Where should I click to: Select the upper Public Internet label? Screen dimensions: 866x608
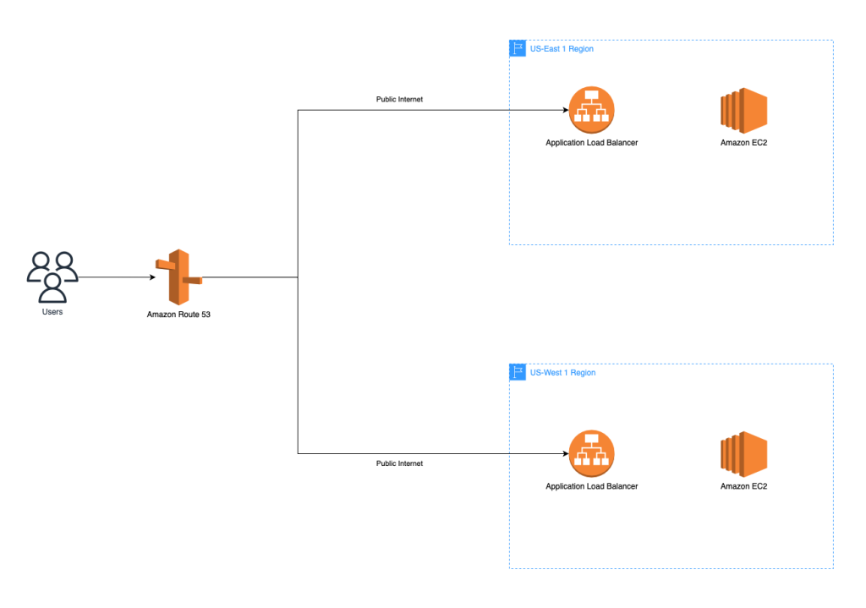[x=399, y=99]
